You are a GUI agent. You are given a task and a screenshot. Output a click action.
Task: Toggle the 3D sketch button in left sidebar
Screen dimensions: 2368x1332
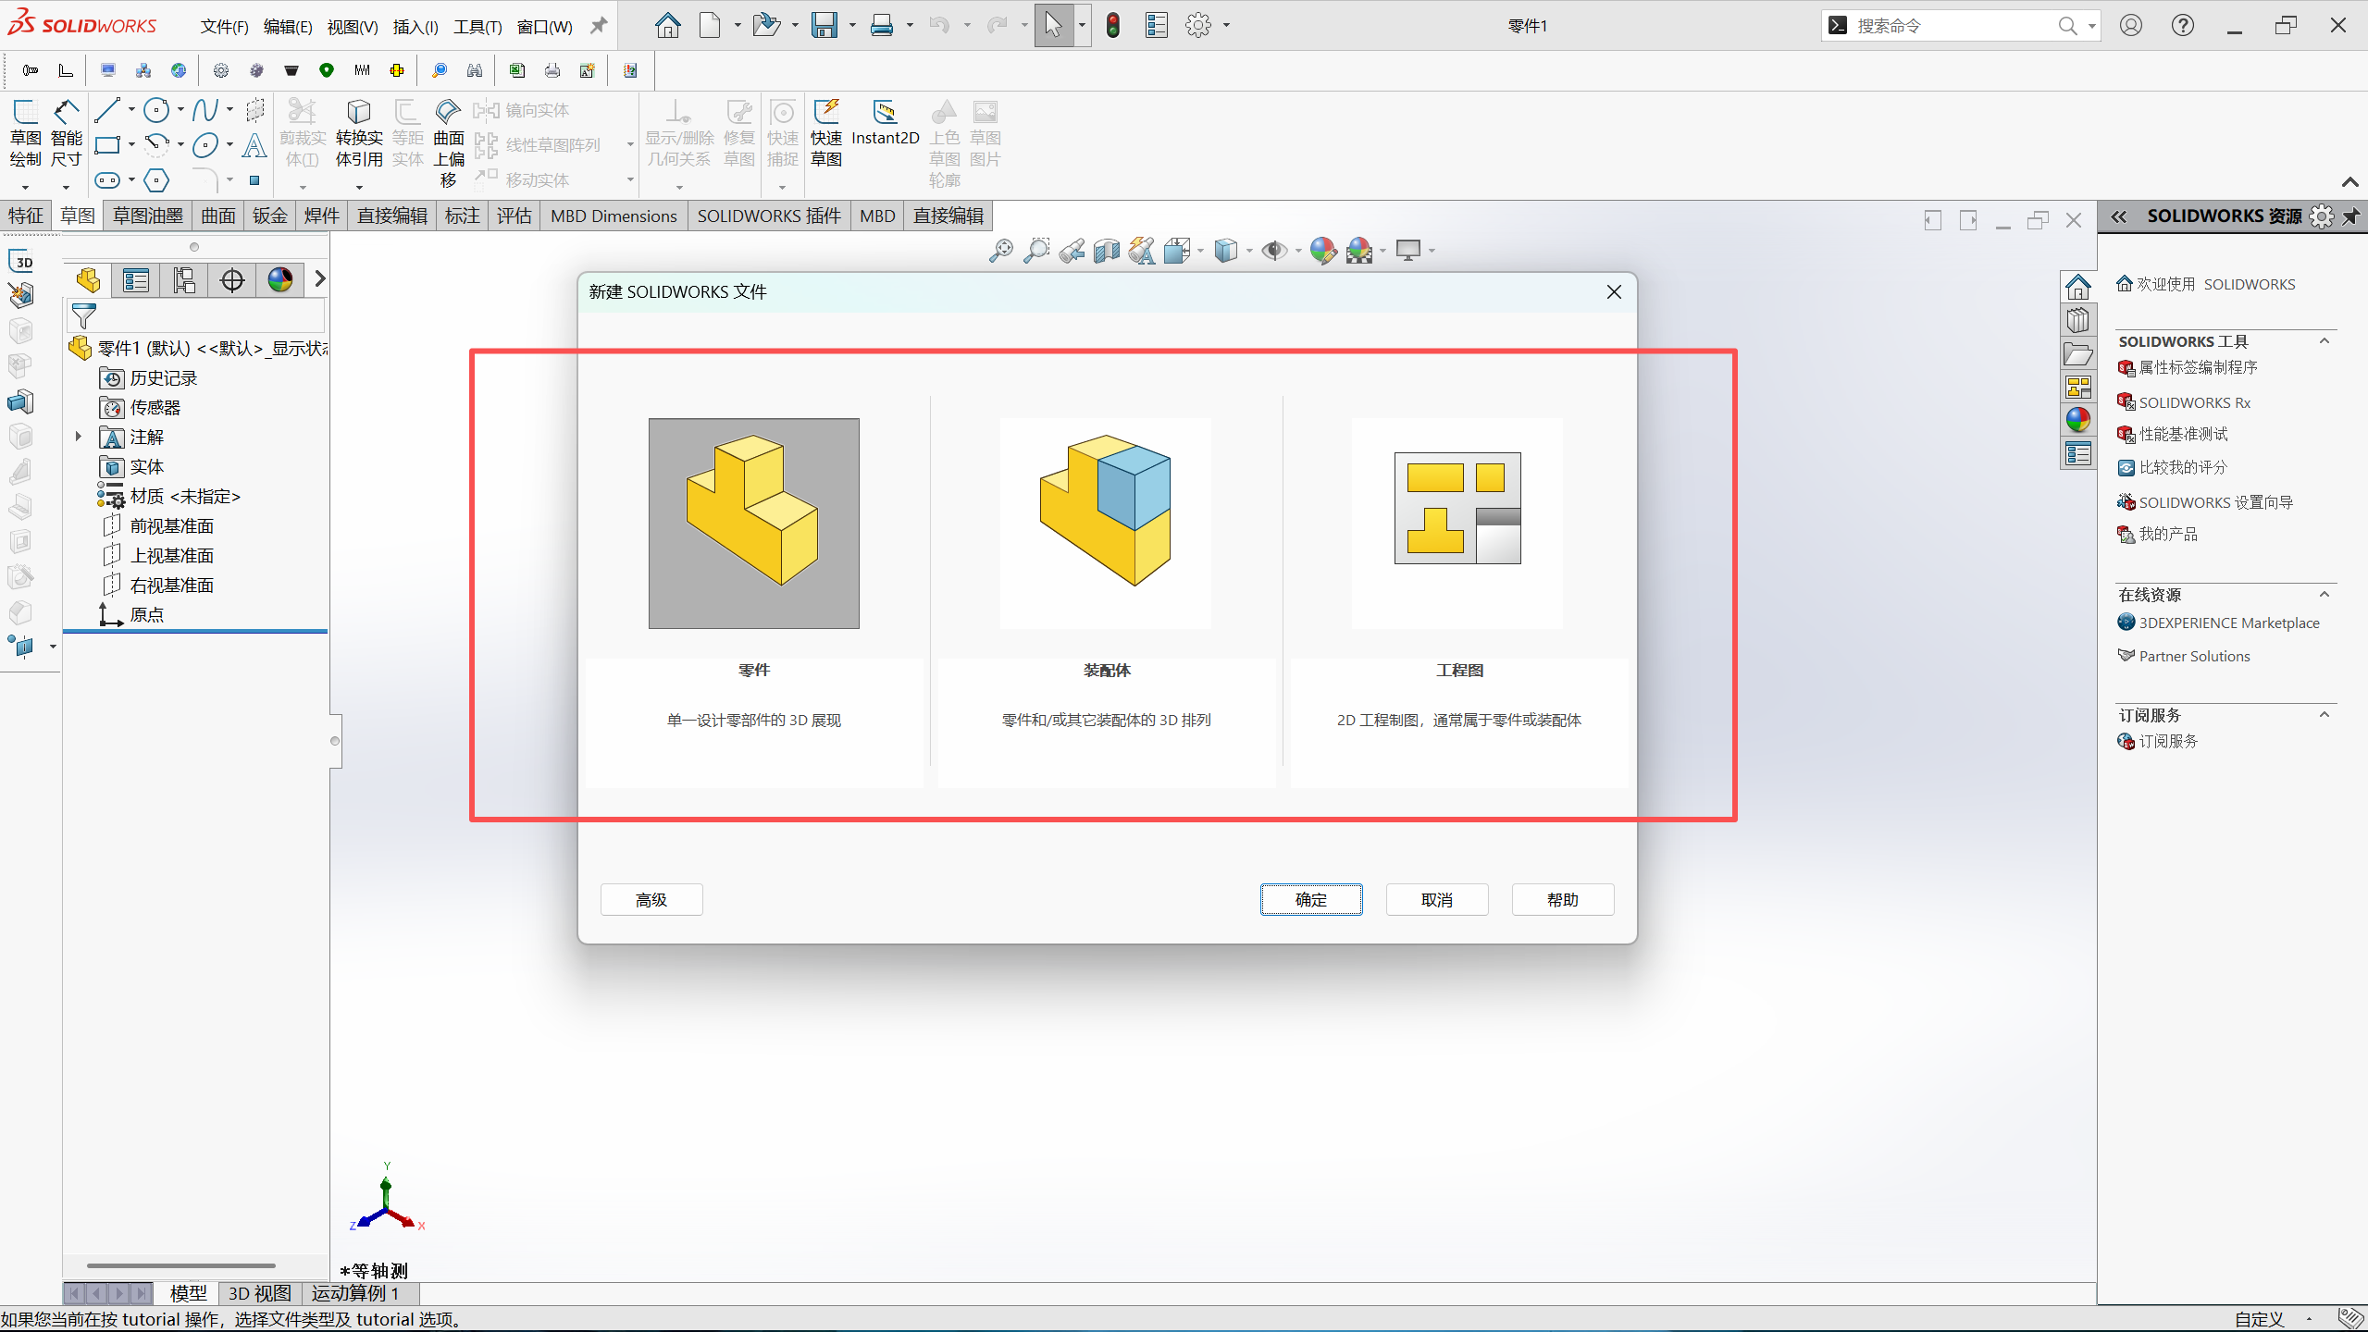tap(21, 262)
